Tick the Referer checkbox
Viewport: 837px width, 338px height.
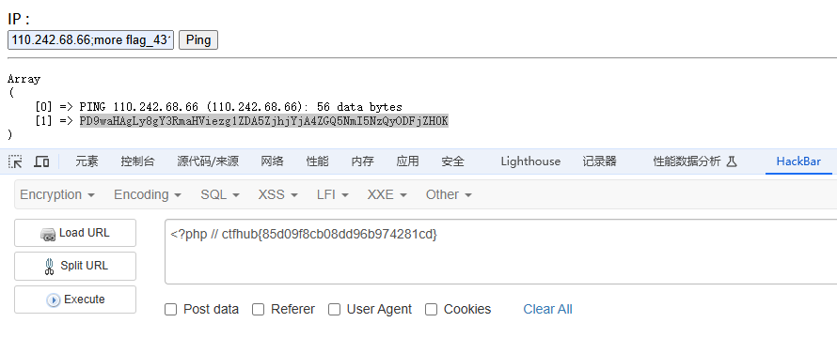coord(259,309)
